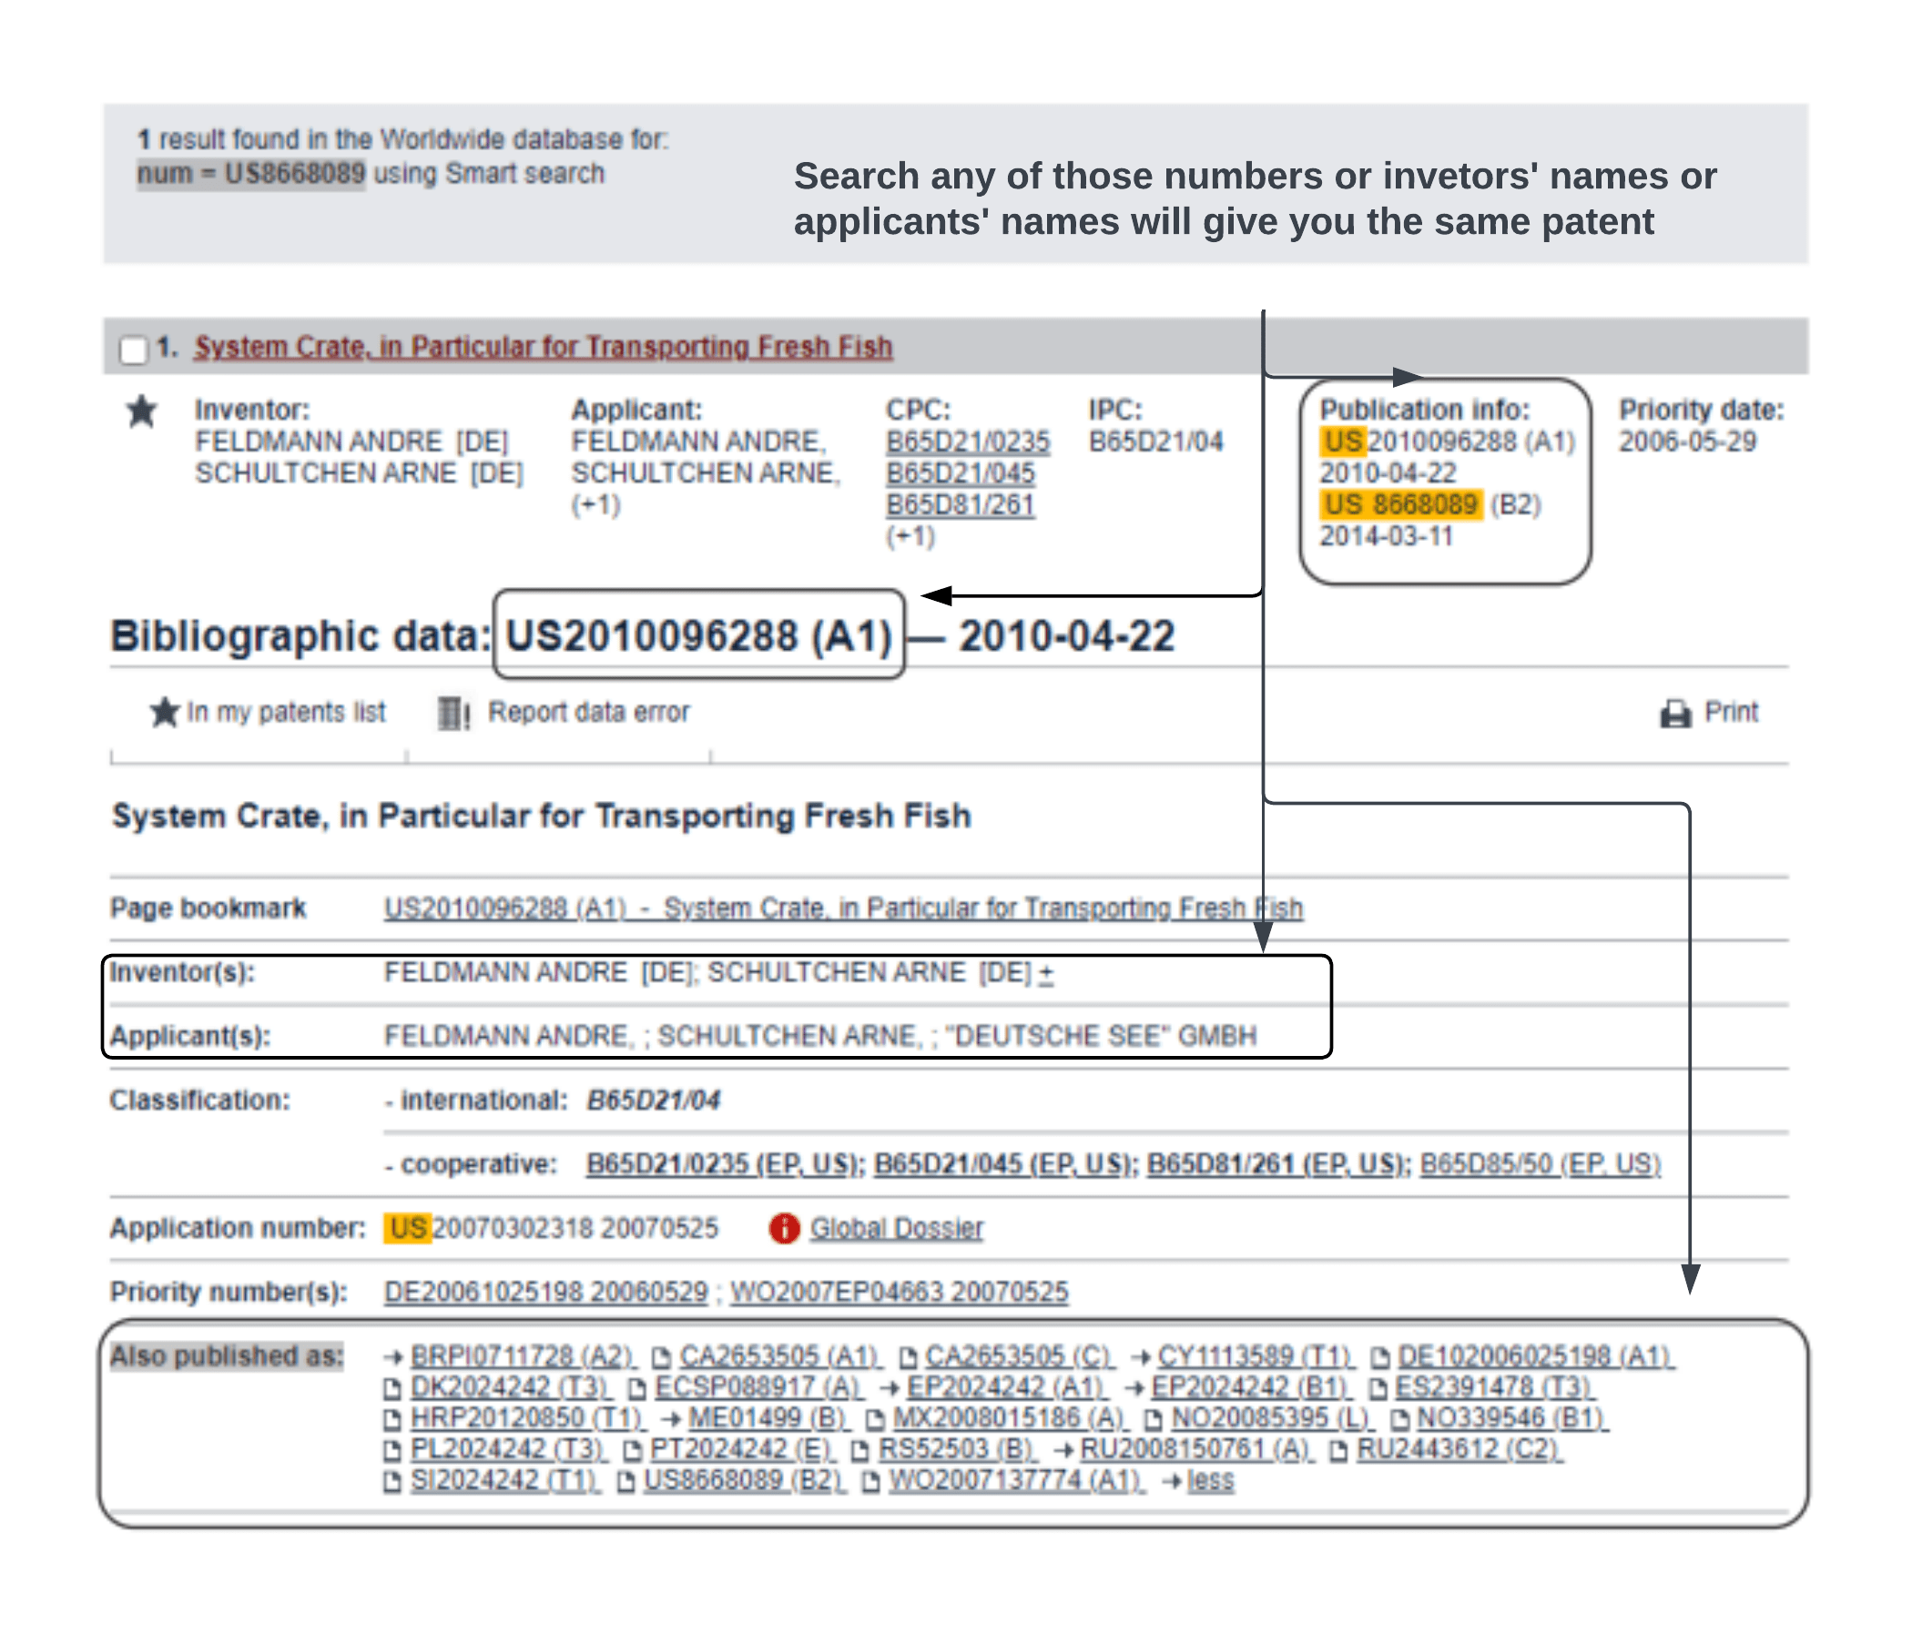The image size is (1912, 1644).
Task: Click the In my patents list star
Action: (164, 712)
